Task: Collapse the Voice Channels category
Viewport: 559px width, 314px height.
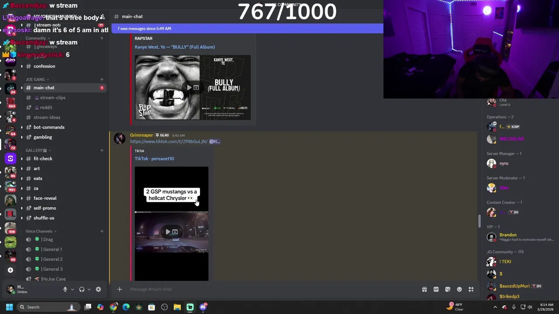Action: 41,231
